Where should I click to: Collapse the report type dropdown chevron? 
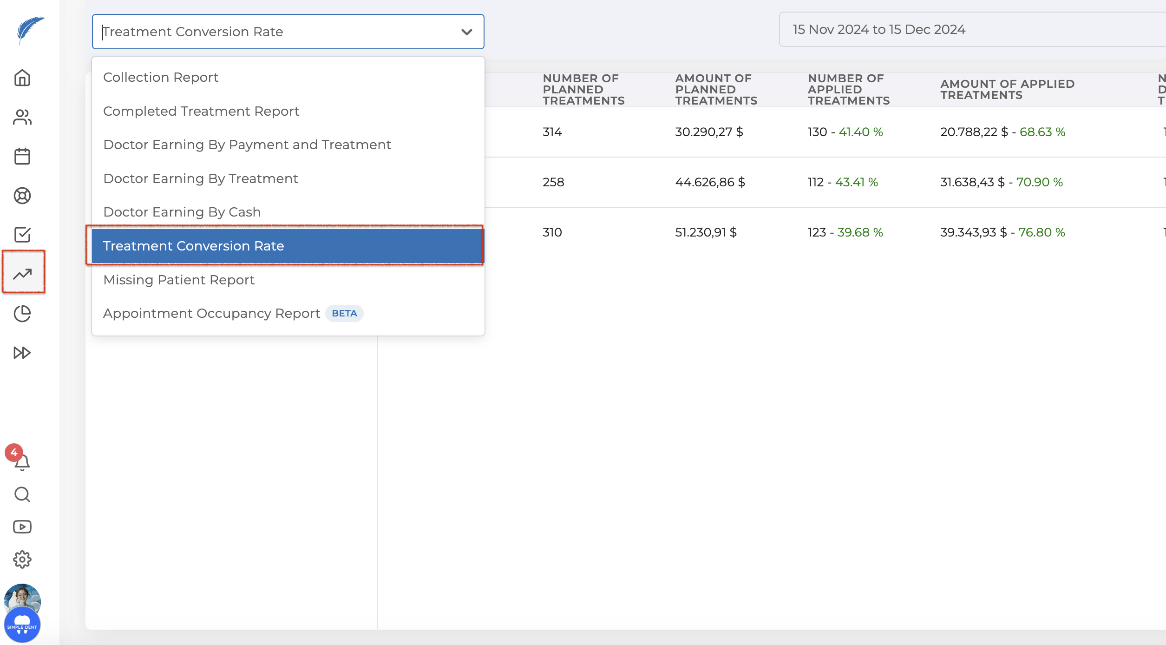click(466, 32)
